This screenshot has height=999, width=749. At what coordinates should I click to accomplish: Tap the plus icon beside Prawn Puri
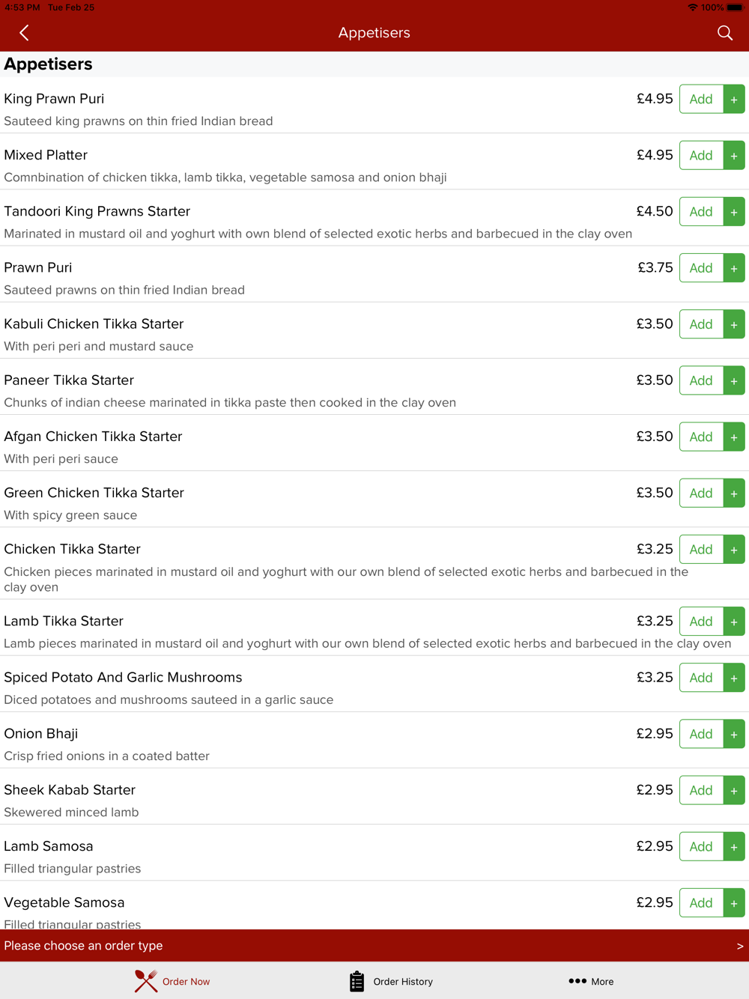(734, 268)
